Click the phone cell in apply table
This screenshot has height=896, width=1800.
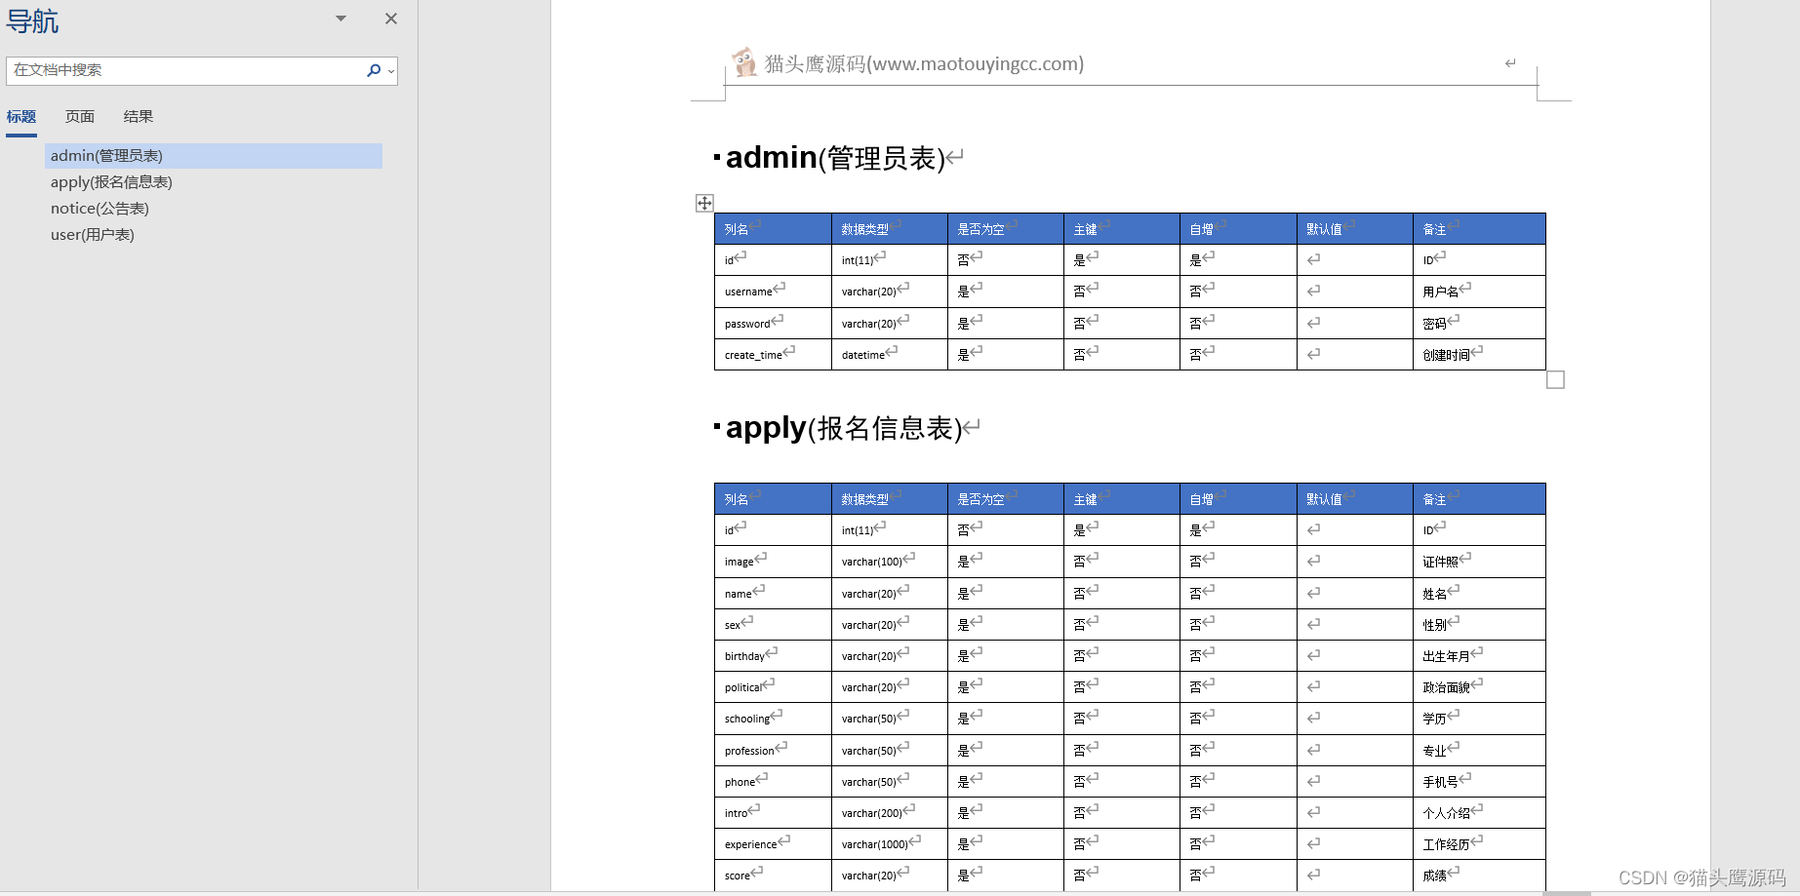coord(773,782)
